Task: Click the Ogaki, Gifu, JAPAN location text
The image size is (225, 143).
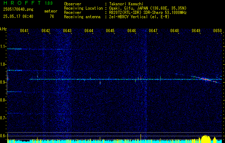Action: [x=148, y=8]
